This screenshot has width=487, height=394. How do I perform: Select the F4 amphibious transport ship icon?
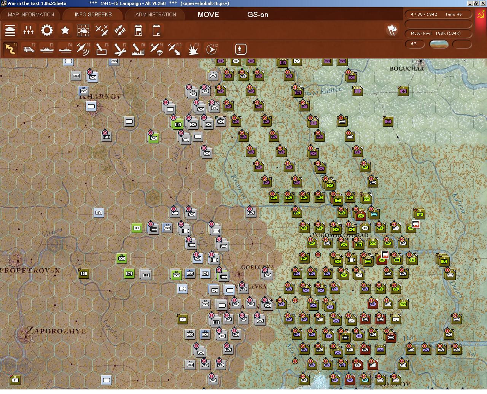pyautogui.click(x=65, y=49)
